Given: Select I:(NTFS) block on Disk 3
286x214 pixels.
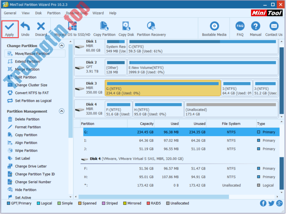Looking at the screenshot, I should click(237, 88).
